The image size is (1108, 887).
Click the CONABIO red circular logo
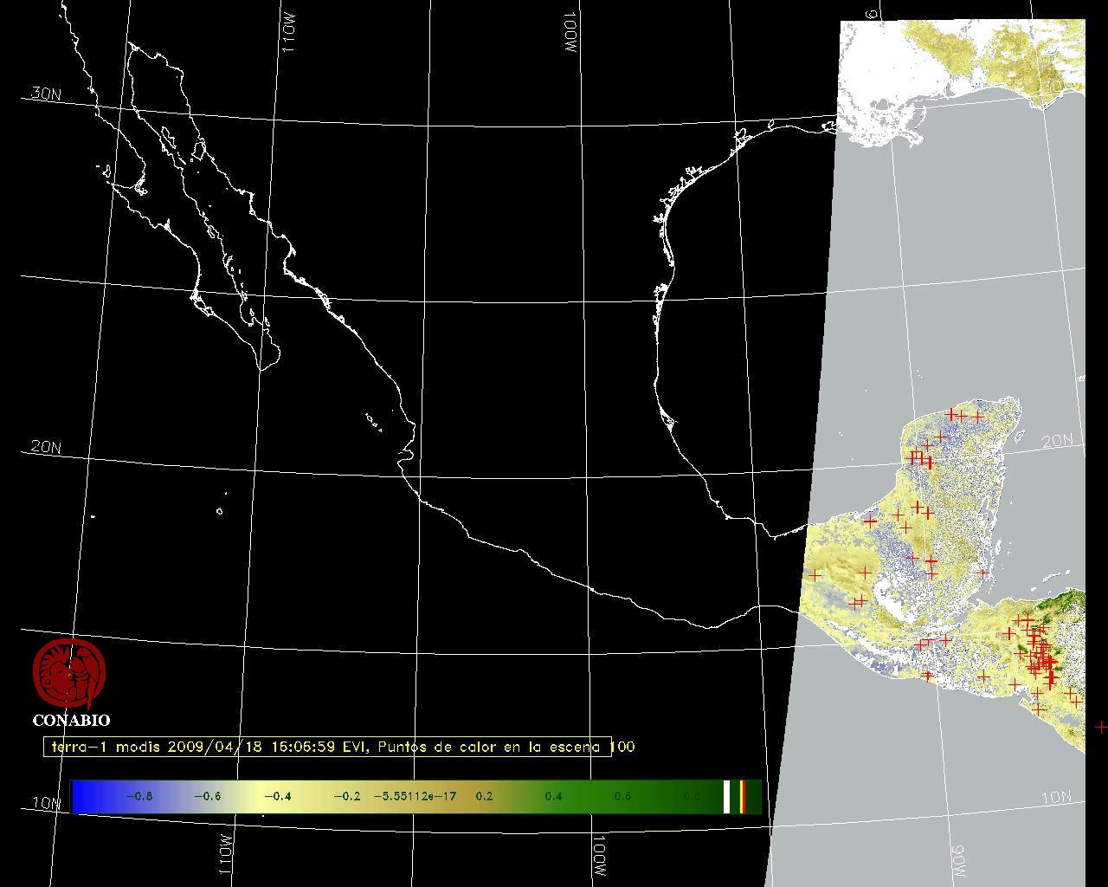pos(69,675)
